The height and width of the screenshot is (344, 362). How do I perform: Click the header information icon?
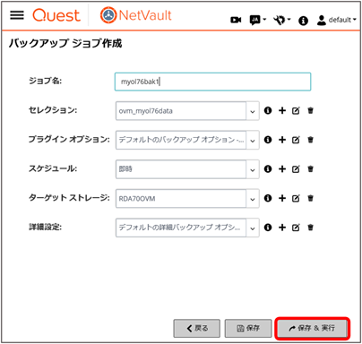point(303,21)
